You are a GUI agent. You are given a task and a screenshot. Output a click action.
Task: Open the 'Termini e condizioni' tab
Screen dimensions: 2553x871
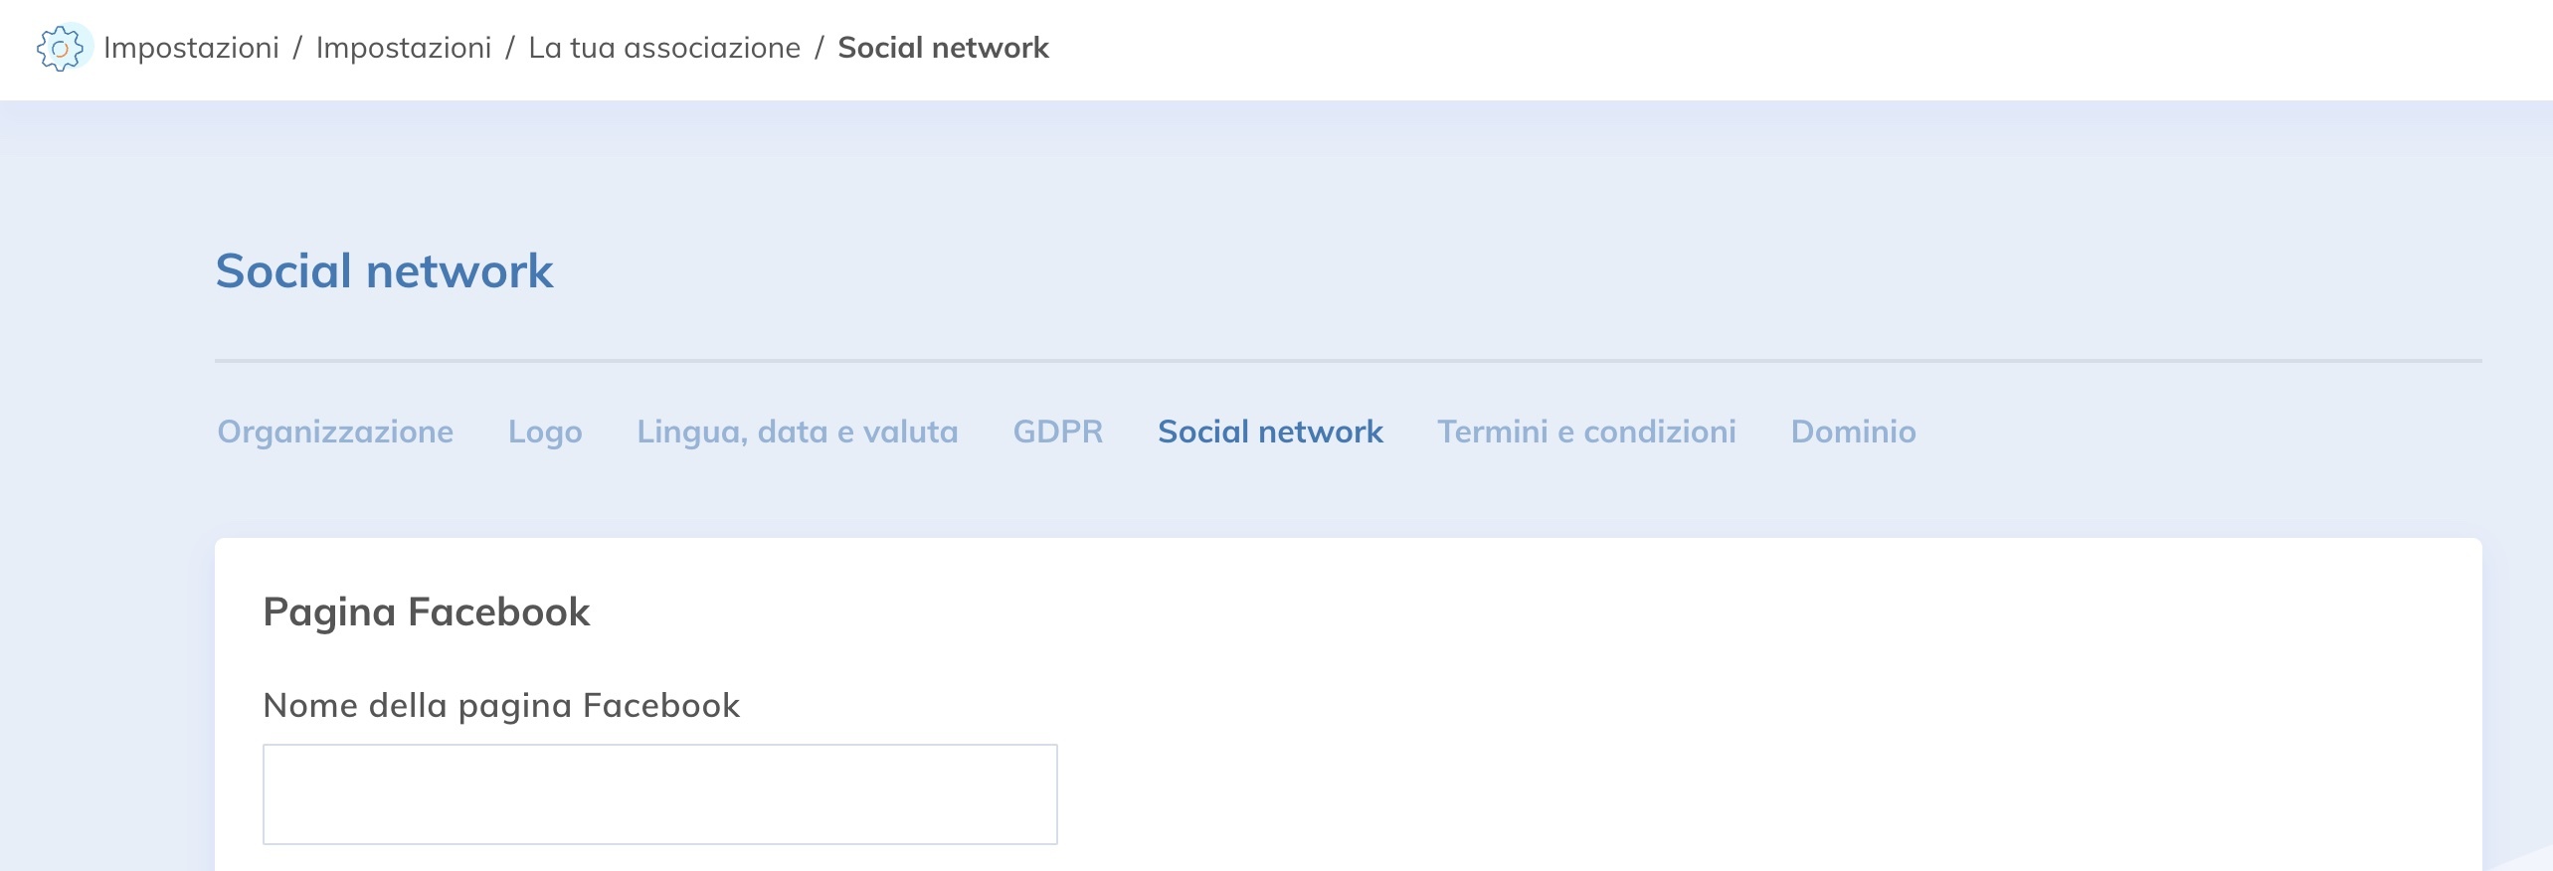point(1585,432)
